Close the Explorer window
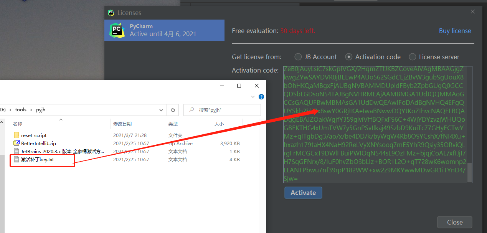The height and width of the screenshot is (233, 487). (257, 86)
